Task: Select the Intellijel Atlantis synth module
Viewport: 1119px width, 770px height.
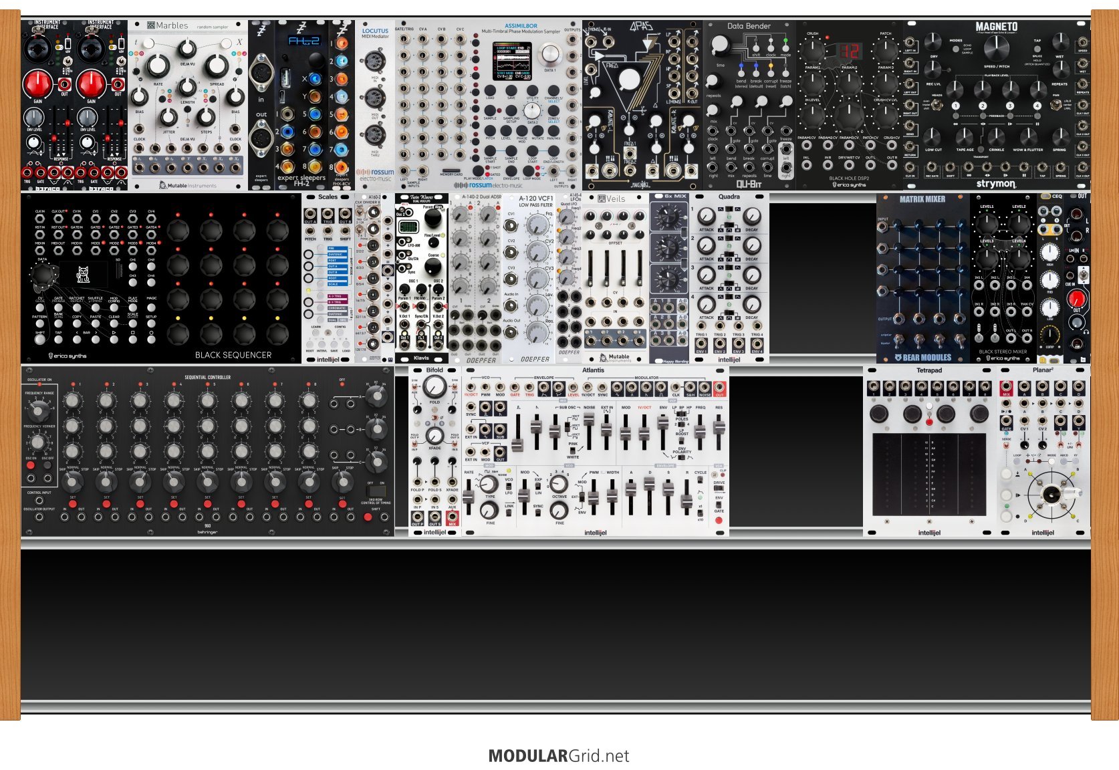Action: [596, 451]
